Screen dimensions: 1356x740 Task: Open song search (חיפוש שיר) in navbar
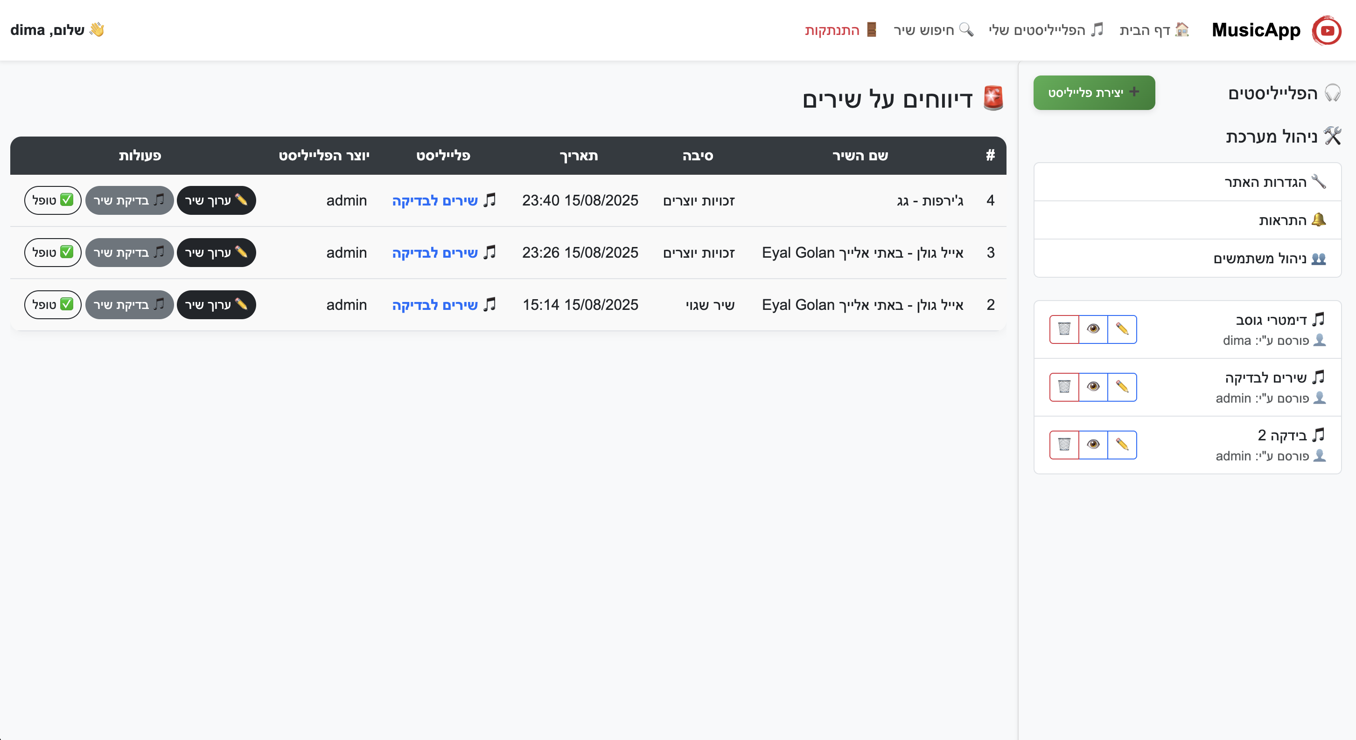[933, 30]
